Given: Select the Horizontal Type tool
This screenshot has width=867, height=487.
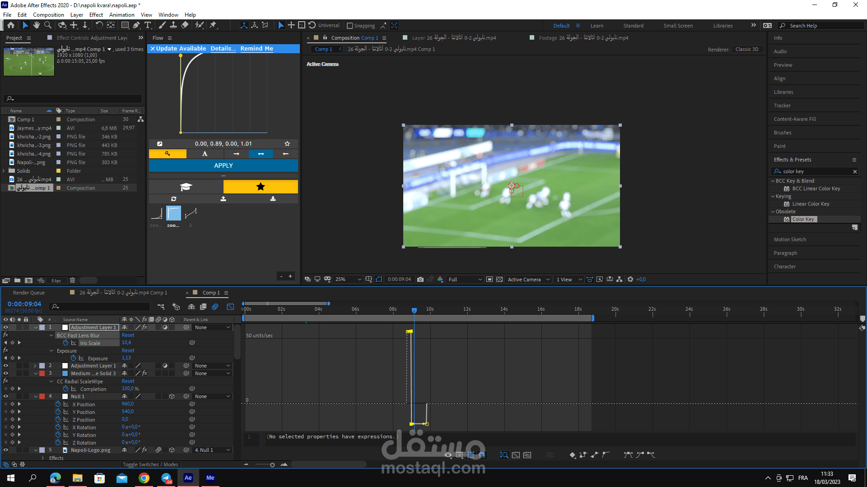Looking at the screenshot, I should click(148, 25).
